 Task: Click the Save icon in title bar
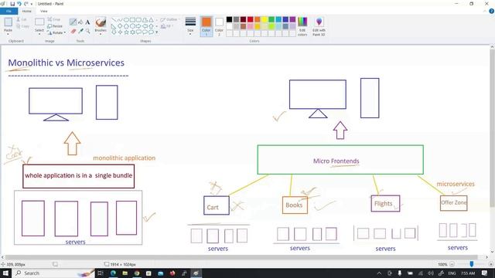click(12, 4)
